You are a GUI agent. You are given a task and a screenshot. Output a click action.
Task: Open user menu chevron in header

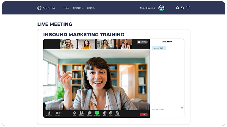pos(188,8)
